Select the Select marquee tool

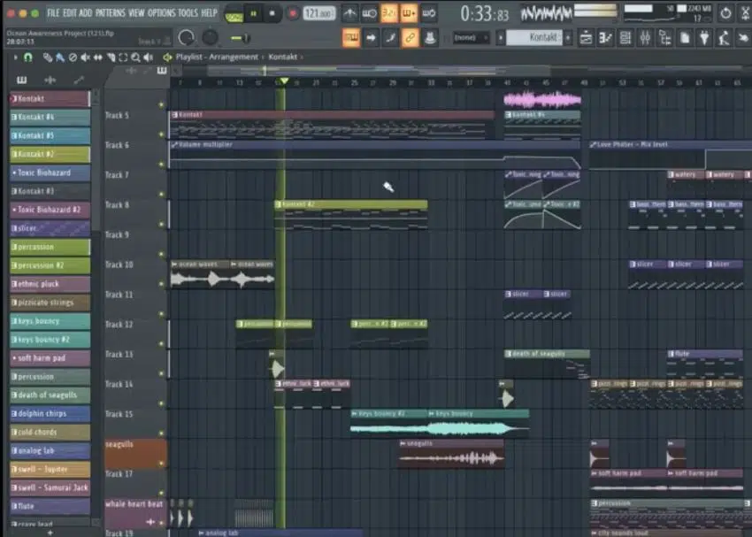[123, 58]
